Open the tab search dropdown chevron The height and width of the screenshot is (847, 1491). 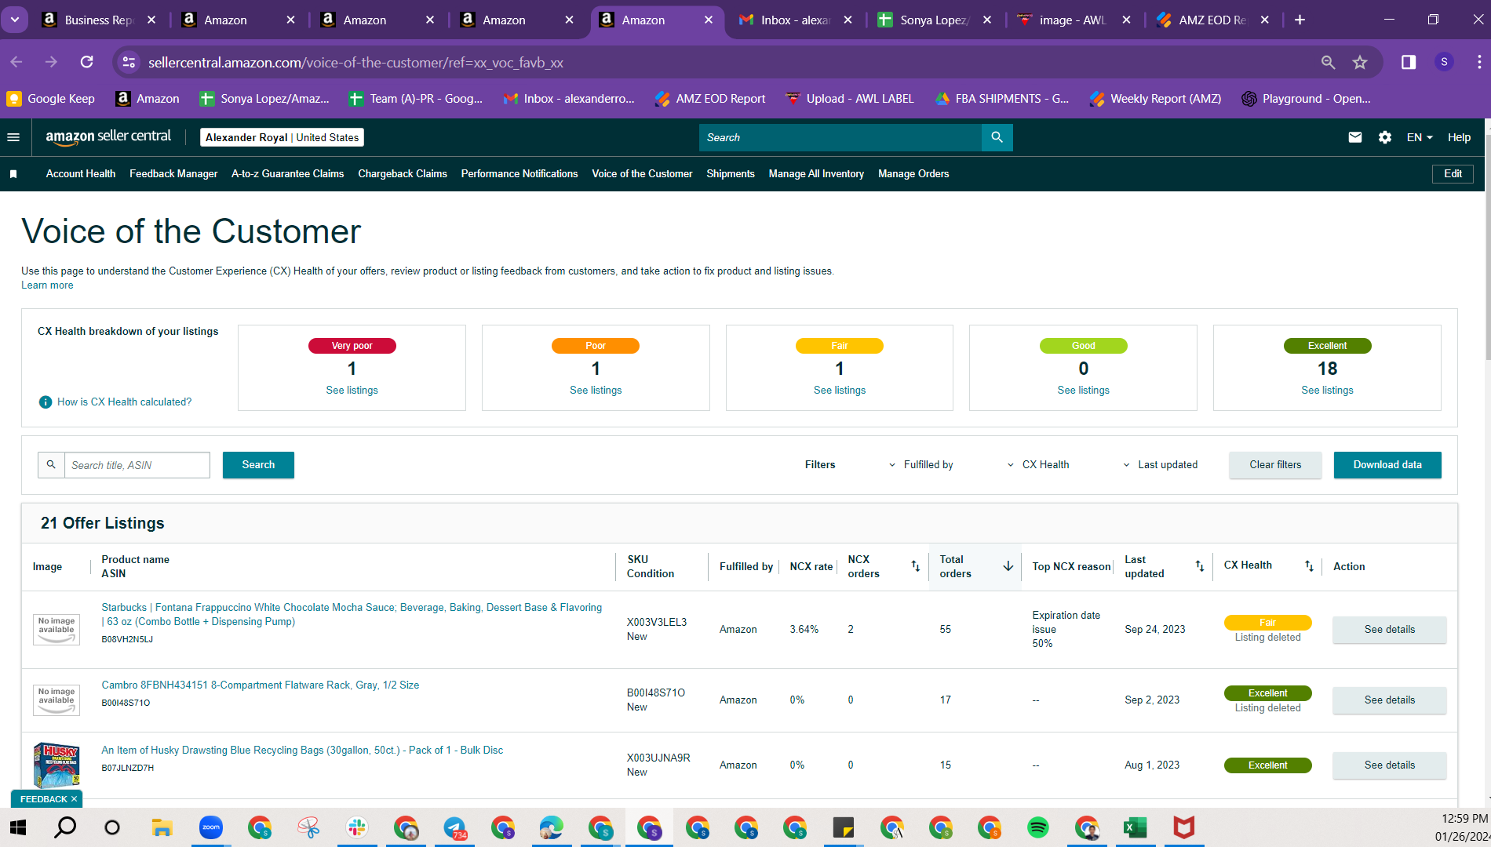coord(15,20)
